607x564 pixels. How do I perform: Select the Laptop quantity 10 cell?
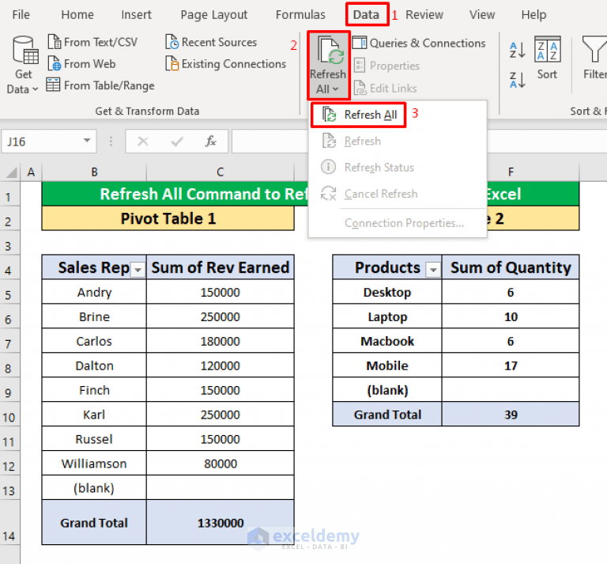(x=511, y=316)
